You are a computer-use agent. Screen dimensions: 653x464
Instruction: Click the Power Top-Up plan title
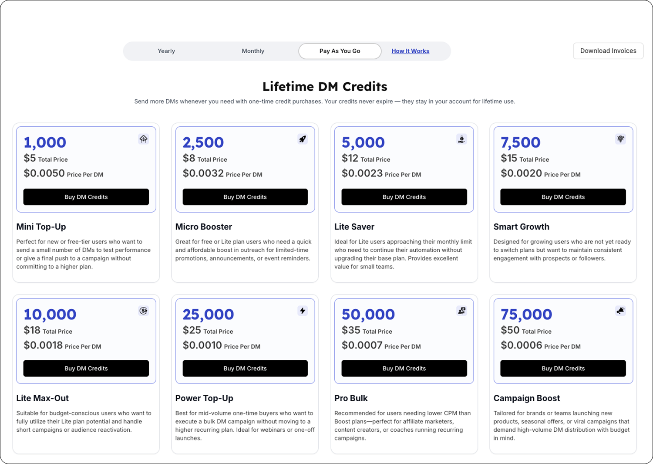point(204,398)
